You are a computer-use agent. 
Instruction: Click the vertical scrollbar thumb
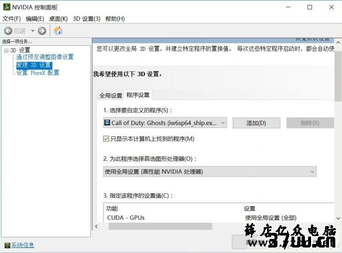pyautogui.click(x=338, y=76)
